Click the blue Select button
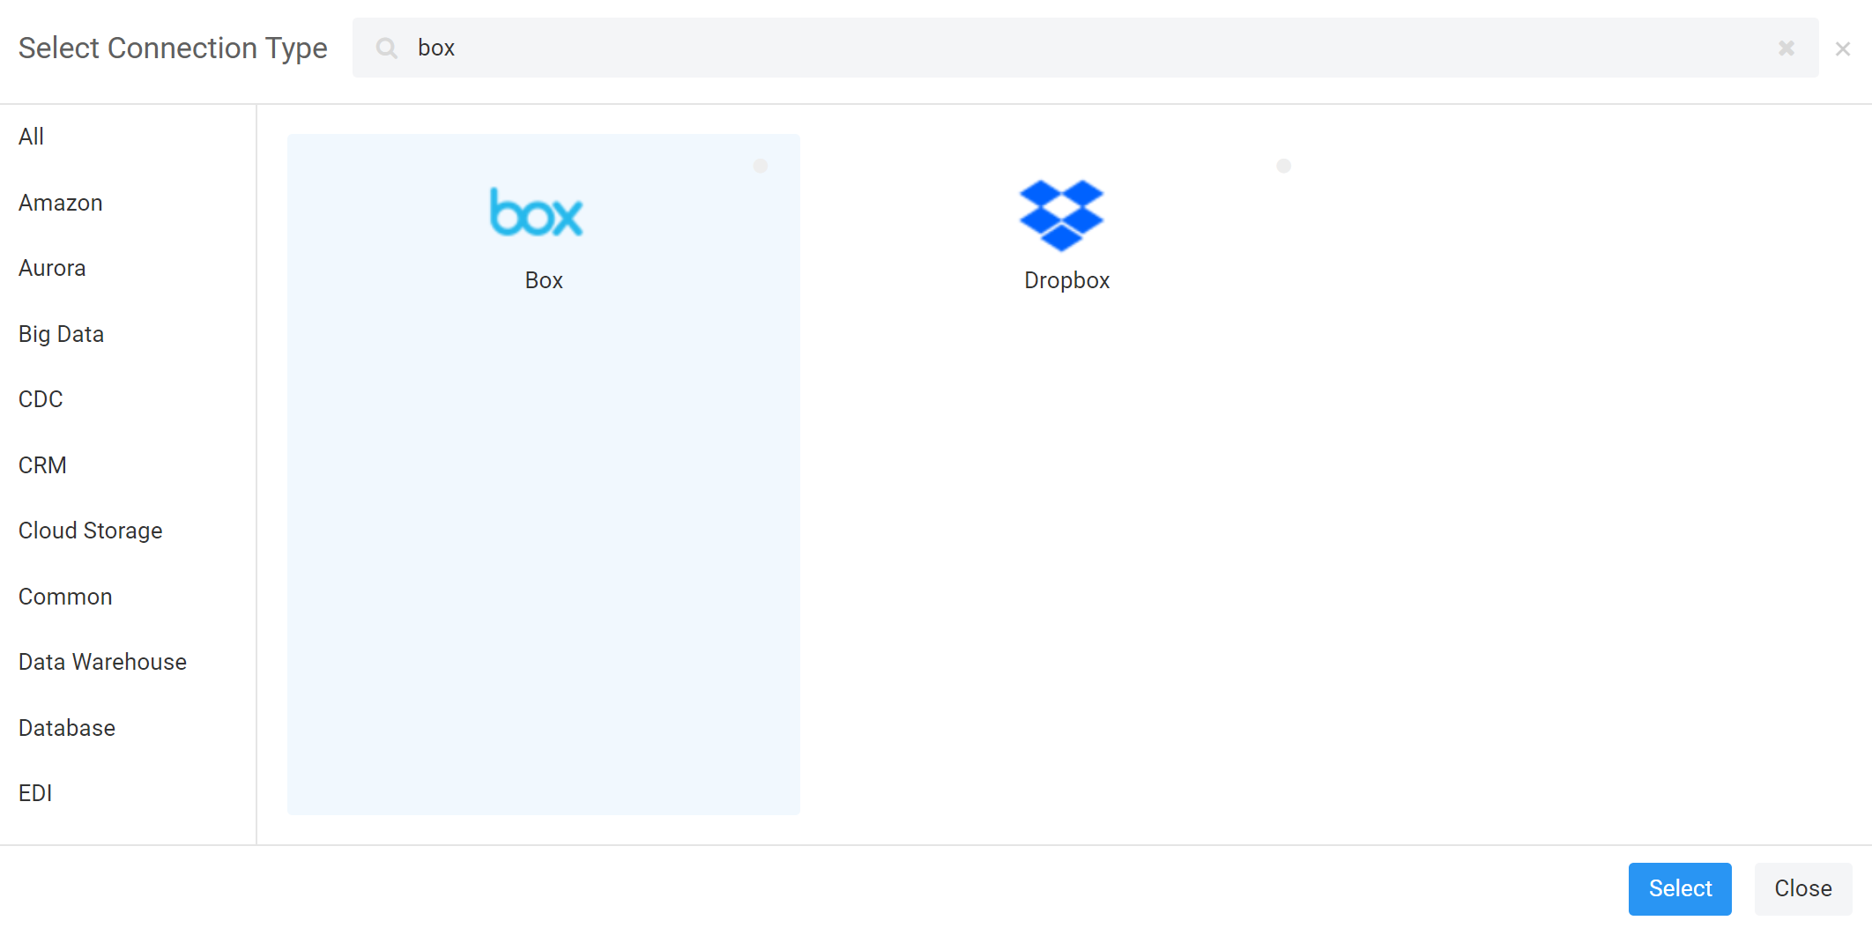The height and width of the screenshot is (928, 1872). [x=1680, y=888]
